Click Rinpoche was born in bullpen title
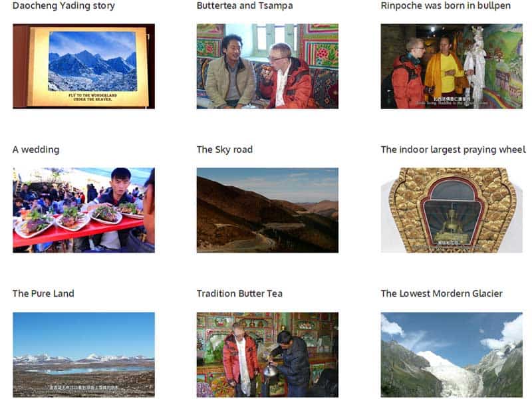 446,6
